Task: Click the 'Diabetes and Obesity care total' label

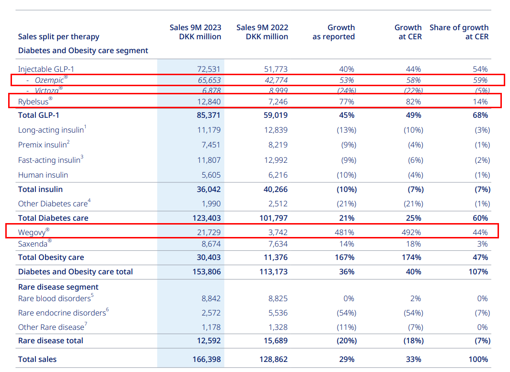Action: (x=75, y=271)
